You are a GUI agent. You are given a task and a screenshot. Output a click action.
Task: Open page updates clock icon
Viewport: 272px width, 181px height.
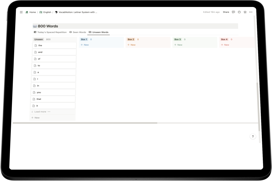pos(239,12)
